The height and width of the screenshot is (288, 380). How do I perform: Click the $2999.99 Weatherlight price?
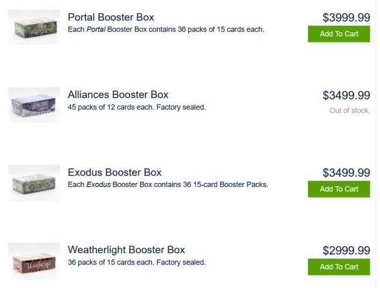point(346,251)
